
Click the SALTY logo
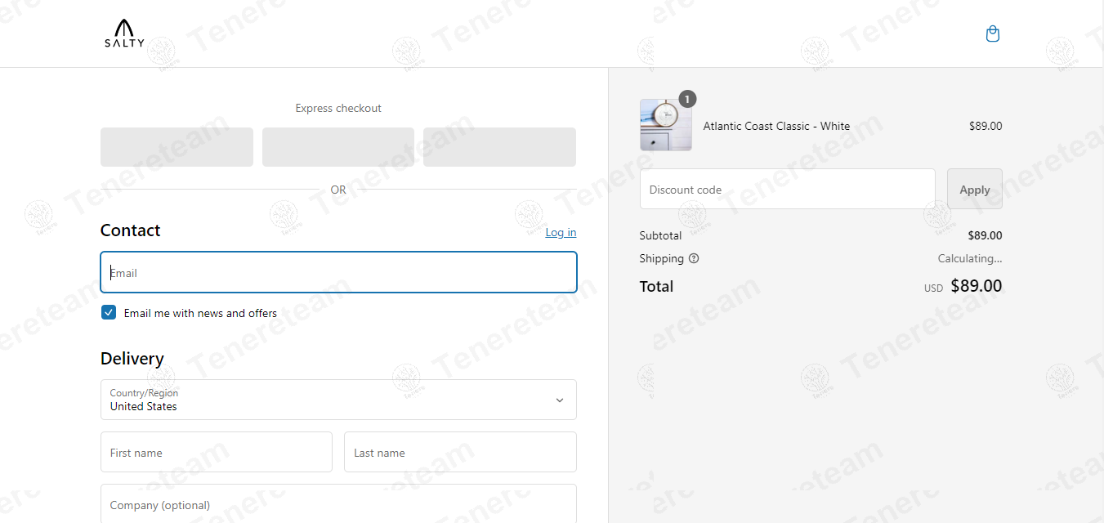(124, 34)
